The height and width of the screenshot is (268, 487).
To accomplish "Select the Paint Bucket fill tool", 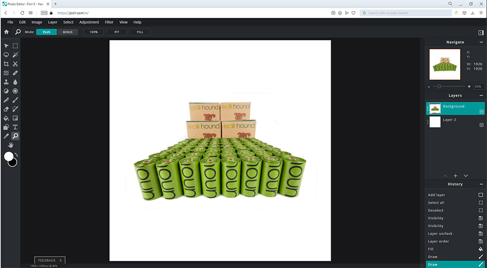I will 6,118.
